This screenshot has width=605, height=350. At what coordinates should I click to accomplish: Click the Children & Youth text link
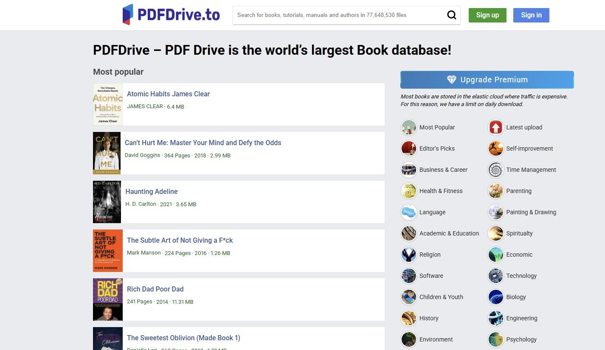[x=441, y=297]
